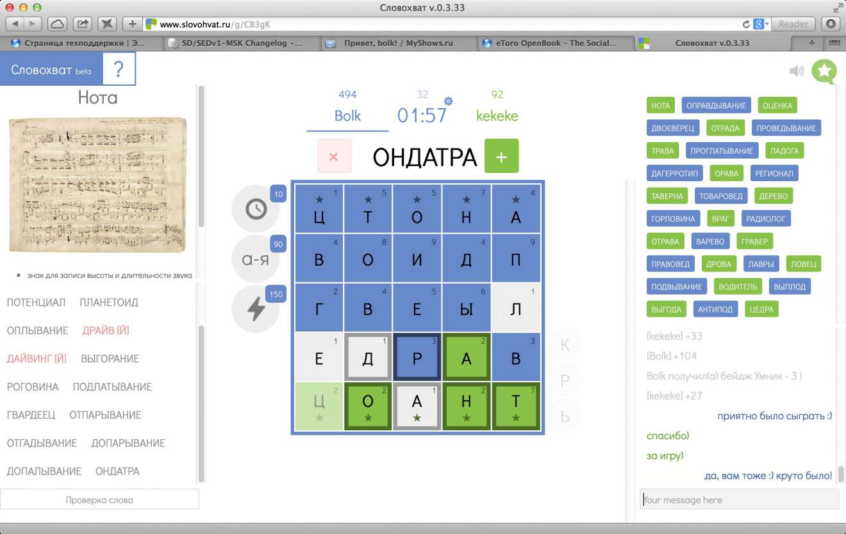Switch to the 'Привет, bolk! / MyShows.ru' tab

[x=398, y=44]
